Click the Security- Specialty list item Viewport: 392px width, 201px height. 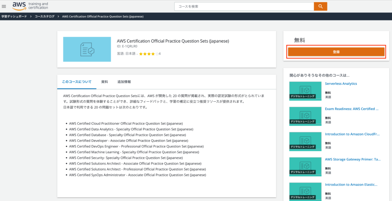click(x=126, y=158)
